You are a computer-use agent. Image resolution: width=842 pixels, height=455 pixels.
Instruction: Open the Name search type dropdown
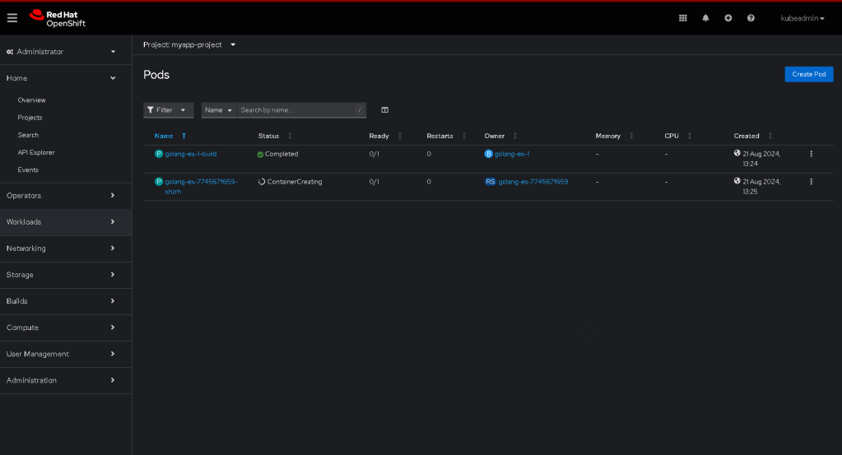pyautogui.click(x=219, y=110)
